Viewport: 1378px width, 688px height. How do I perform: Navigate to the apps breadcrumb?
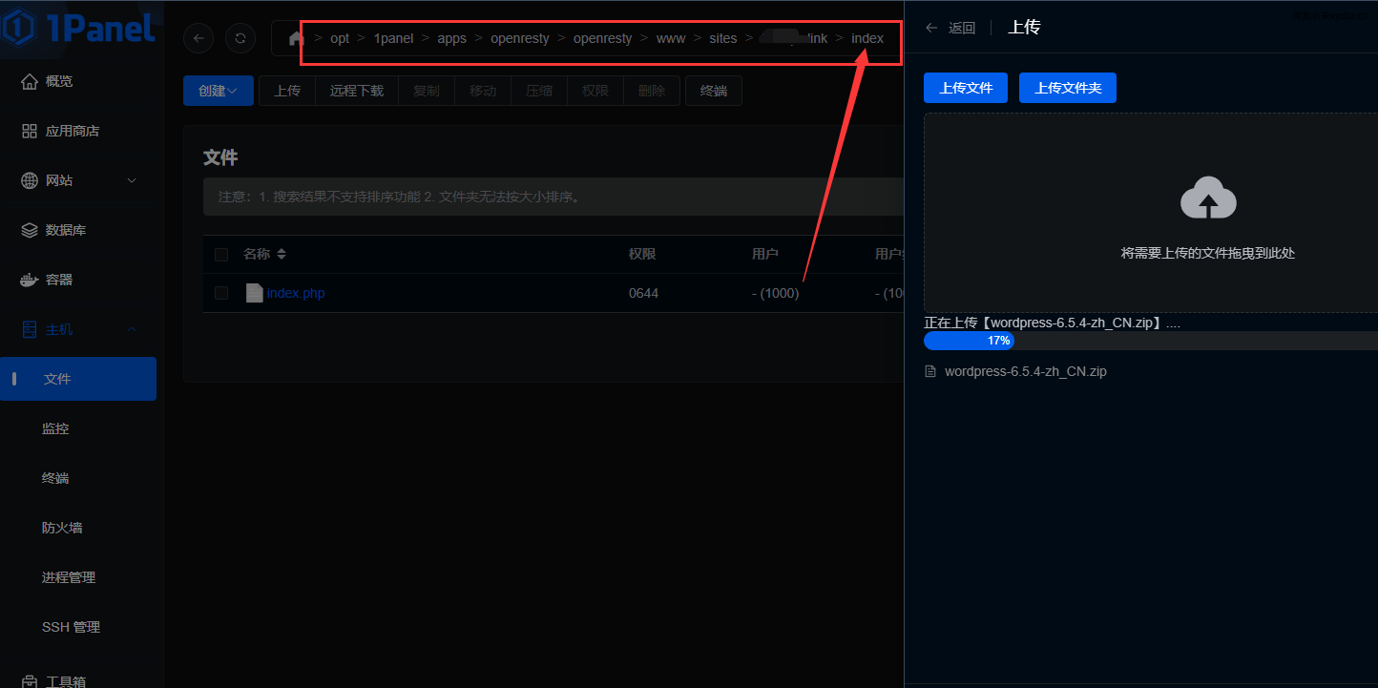pos(451,38)
